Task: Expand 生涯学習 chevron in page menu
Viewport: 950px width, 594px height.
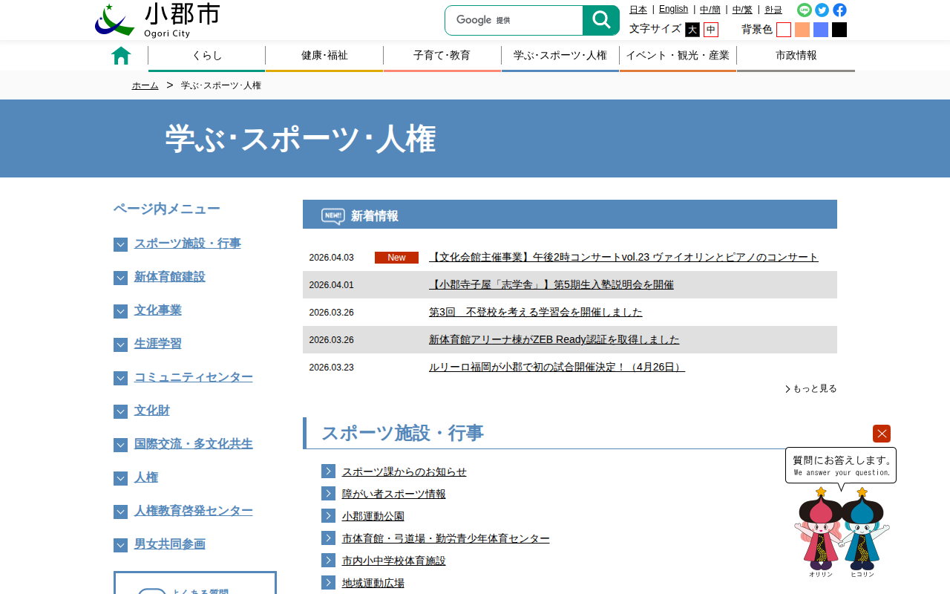Action: click(x=121, y=345)
